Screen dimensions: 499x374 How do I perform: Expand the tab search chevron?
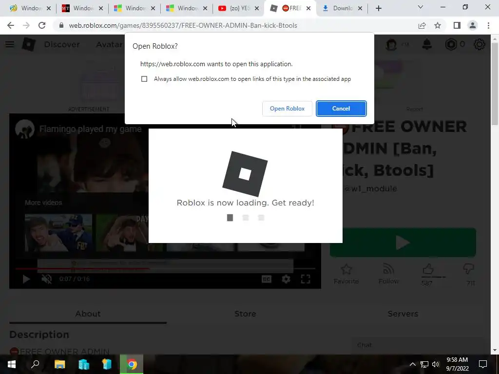420,7
